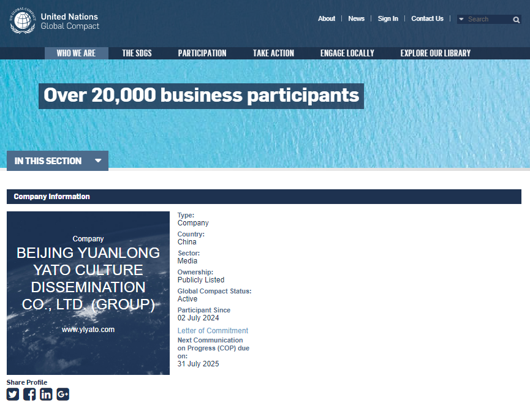Select the 'Active' status value

coord(187,299)
